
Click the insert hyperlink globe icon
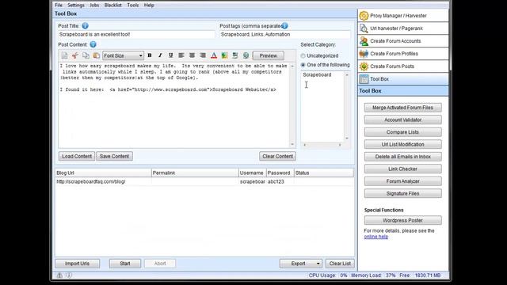pos(246,55)
